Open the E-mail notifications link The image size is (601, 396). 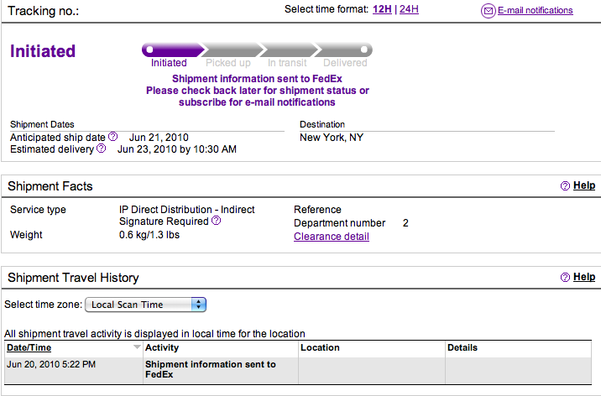535,11
